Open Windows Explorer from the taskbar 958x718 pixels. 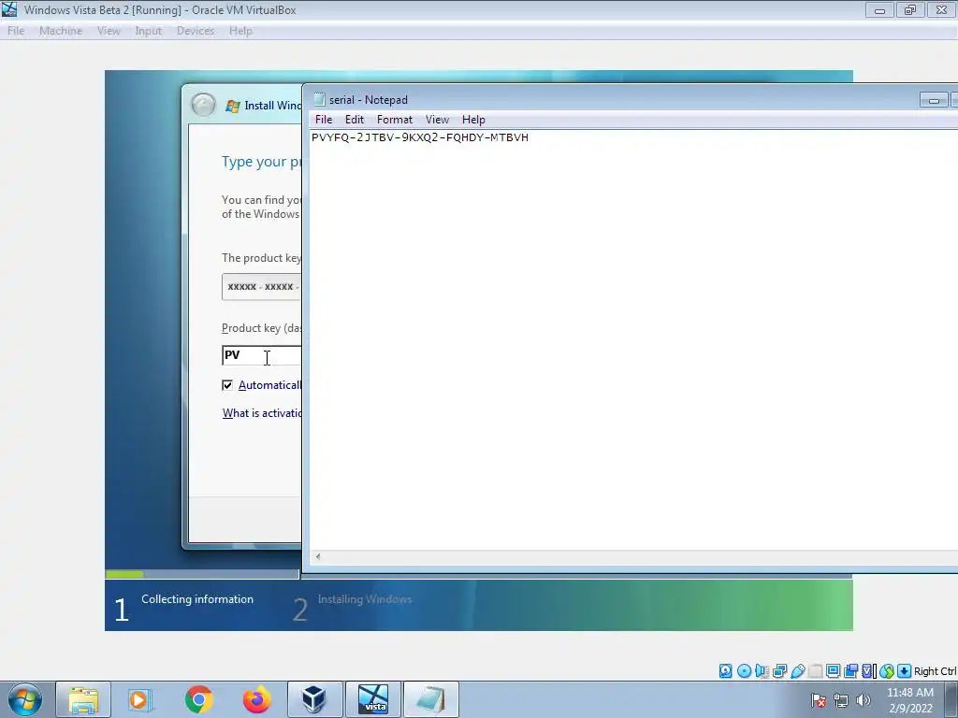83,699
